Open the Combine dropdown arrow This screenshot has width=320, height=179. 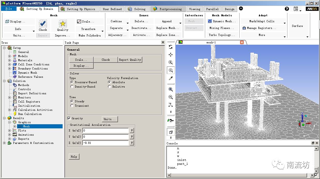point(128,23)
